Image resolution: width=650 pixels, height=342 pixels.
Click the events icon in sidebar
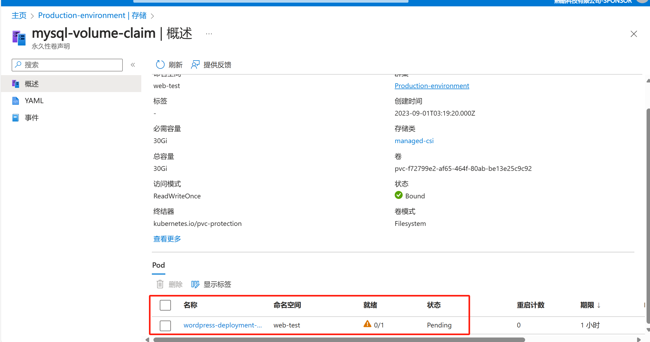16,118
